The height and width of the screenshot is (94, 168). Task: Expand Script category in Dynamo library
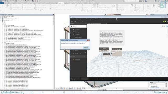click(x=71, y=51)
